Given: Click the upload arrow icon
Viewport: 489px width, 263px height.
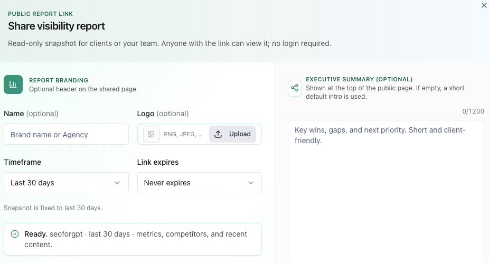Looking at the screenshot, I should pyautogui.click(x=219, y=134).
